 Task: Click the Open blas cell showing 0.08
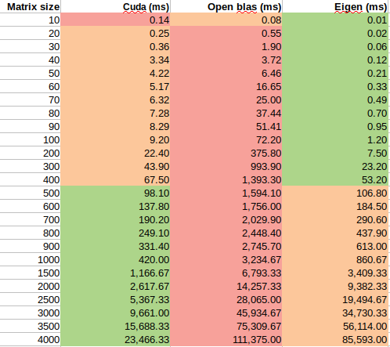point(226,20)
